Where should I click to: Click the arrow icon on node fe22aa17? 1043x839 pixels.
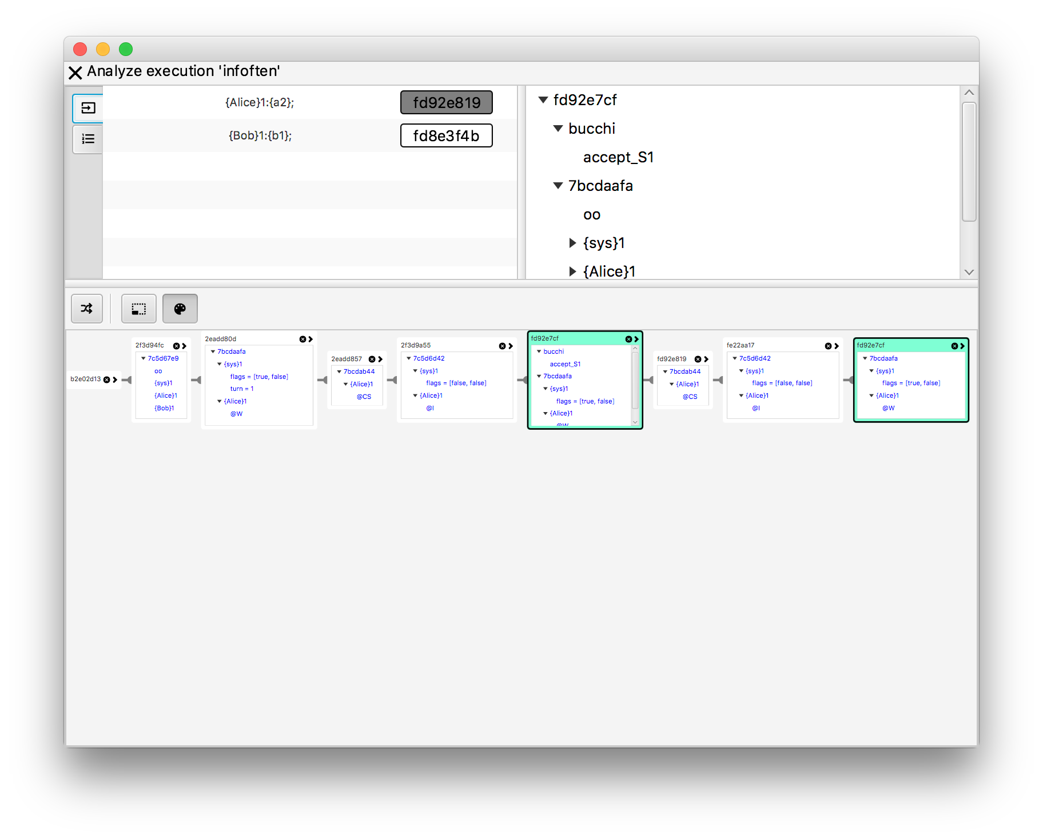(837, 346)
